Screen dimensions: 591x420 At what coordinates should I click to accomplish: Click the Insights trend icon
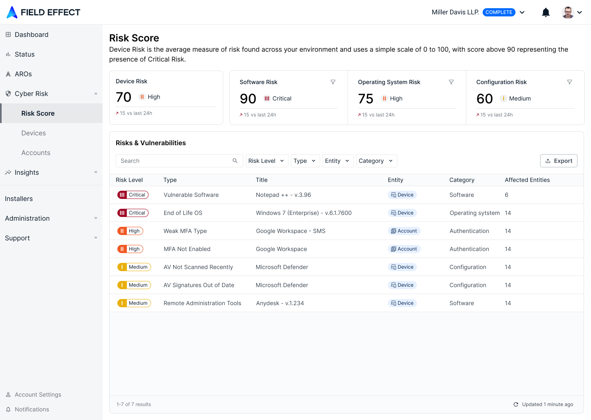8,172
